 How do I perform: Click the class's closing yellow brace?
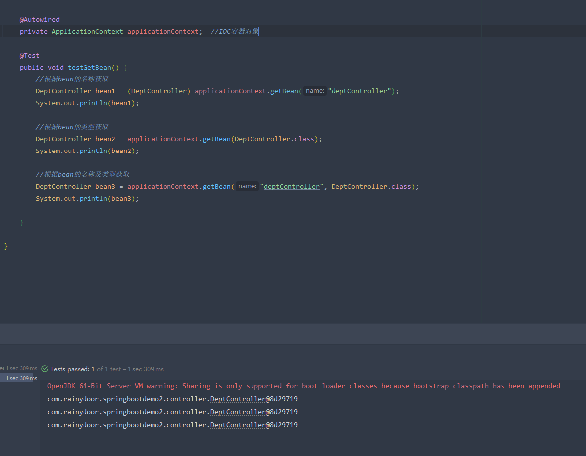tap(6, 246)
